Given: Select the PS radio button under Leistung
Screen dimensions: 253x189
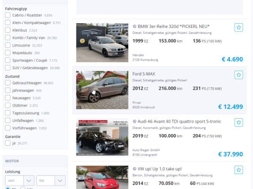Looking at the screenshot, I should 8,188.
